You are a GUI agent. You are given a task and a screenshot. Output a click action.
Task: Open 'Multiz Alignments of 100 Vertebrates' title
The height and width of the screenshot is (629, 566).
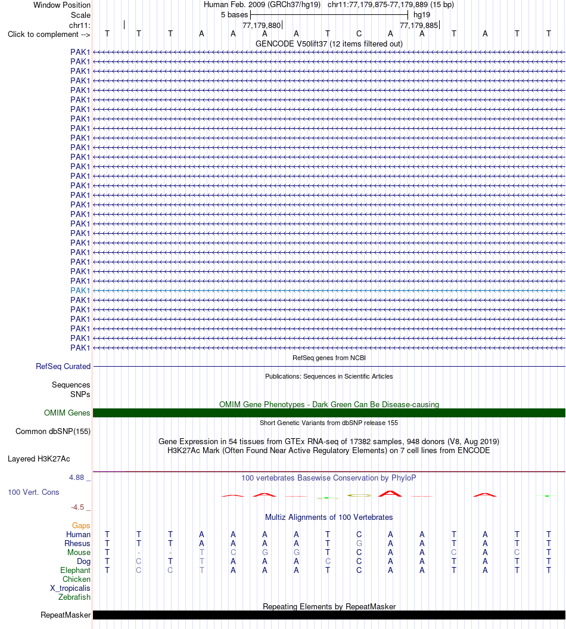(329, 517)
